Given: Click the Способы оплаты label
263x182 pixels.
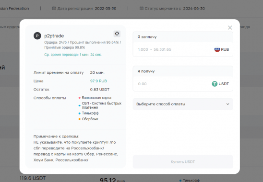Looking at the screenshot, I should coord(49,98).
